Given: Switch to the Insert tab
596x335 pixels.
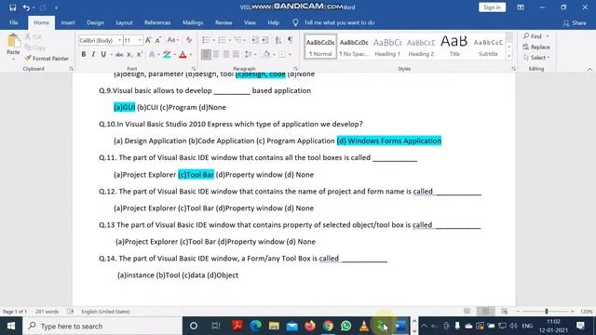Looking at the screenshot, I should [x=68, y=22].
